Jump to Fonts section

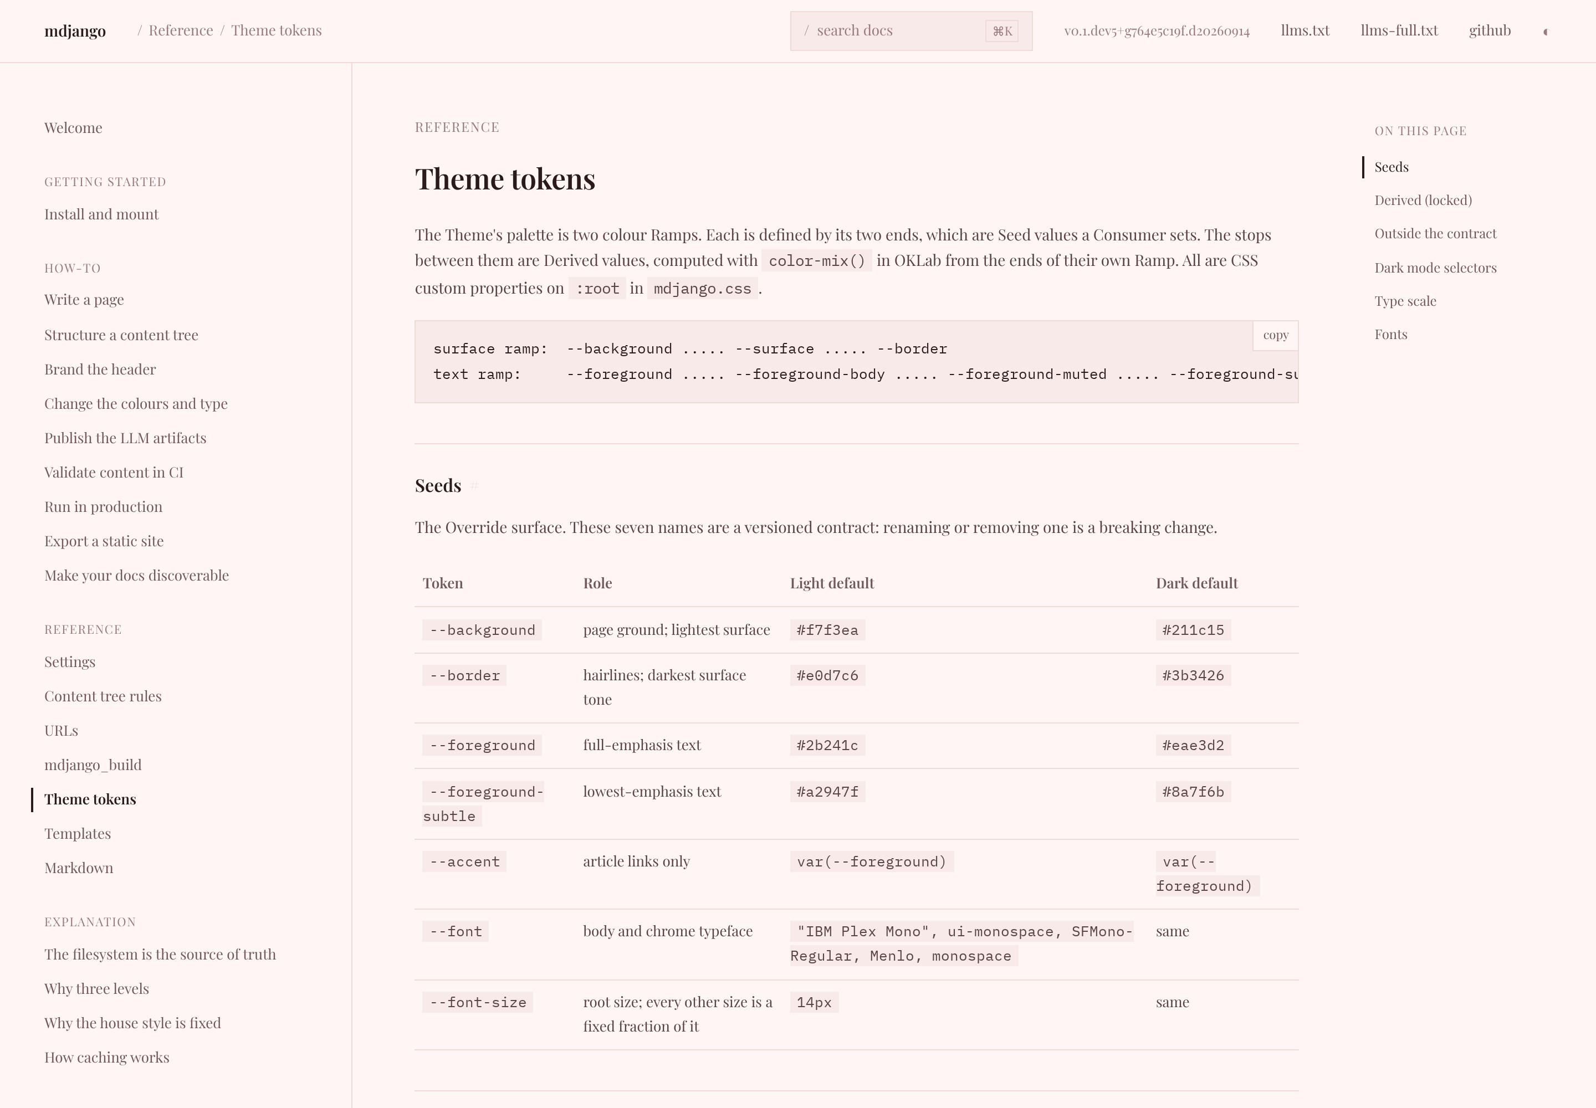pyautogui.click(x=1391, y=335)
